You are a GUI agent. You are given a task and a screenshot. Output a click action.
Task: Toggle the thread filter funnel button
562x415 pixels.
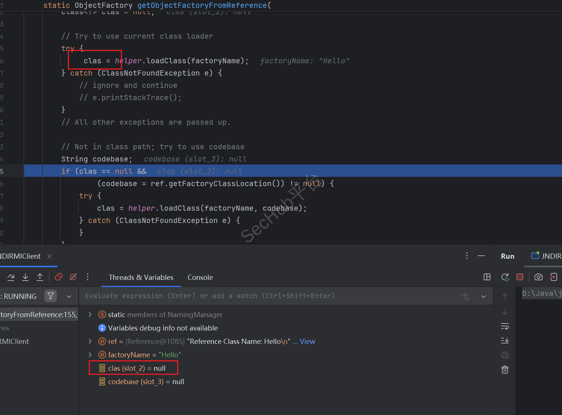point(50,296)
